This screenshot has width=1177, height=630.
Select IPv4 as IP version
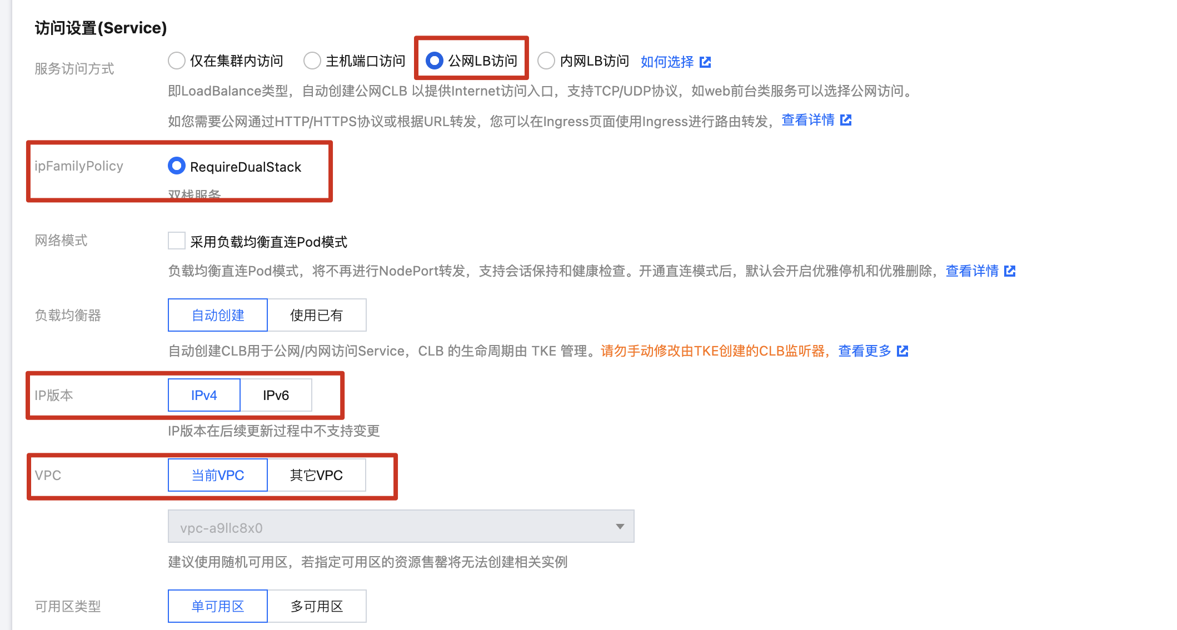click(204, 395)
